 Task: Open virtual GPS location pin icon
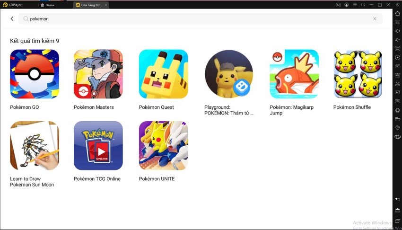[397, 128]
